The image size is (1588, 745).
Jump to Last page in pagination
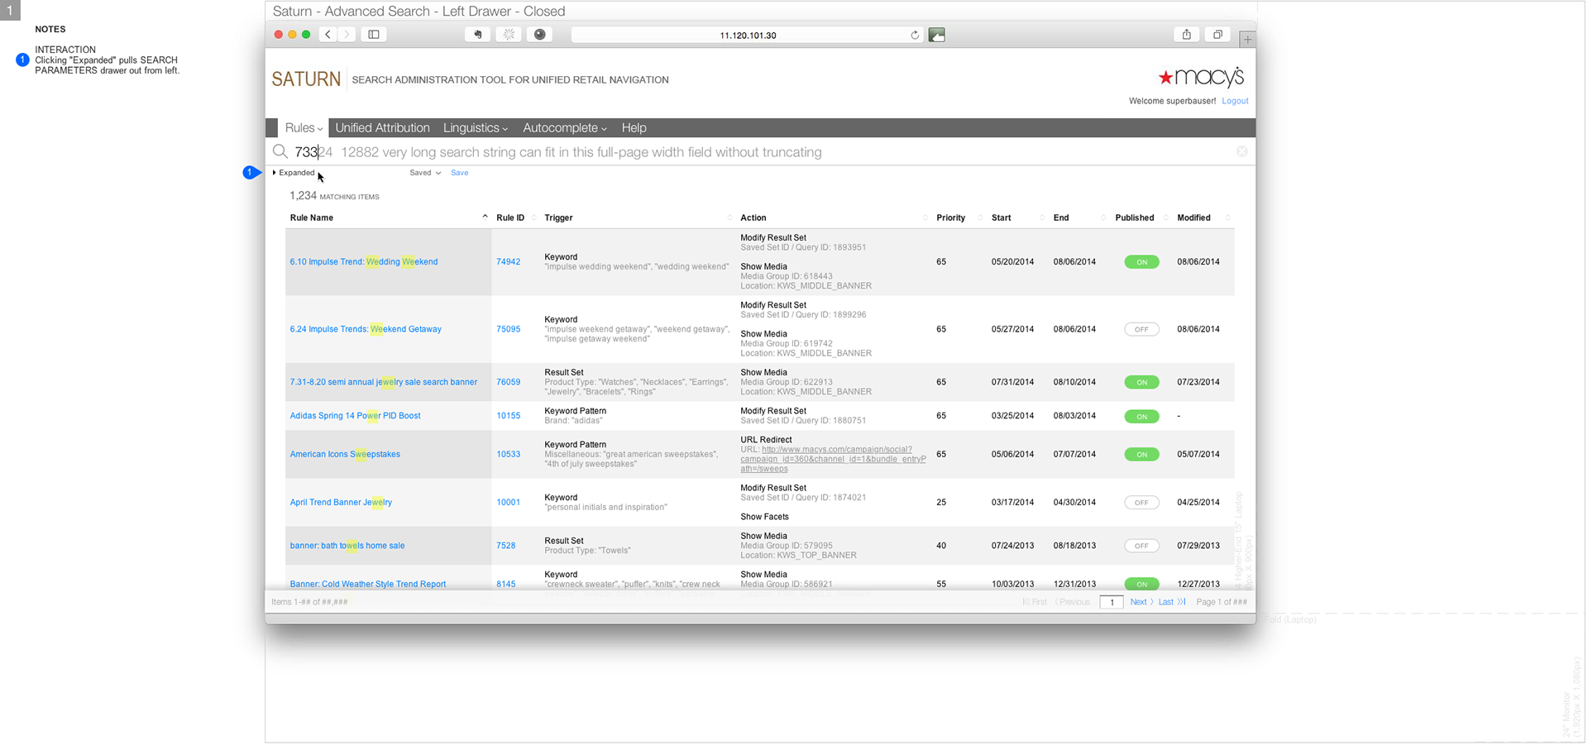point(1171,602)
